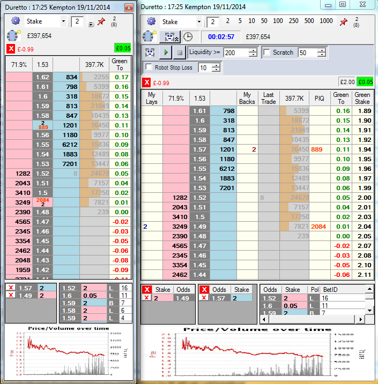The width and height of the screenshot is (378, 384).
Task: Decrease Robot Stop Loss value with down arrow
Action: pyautogui.click(x=216, y=70)
